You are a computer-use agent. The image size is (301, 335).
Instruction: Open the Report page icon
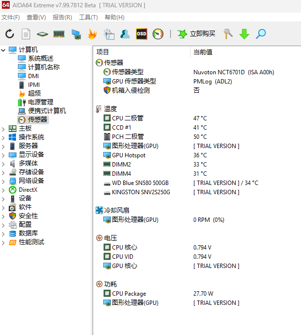[x=26, y=34]
